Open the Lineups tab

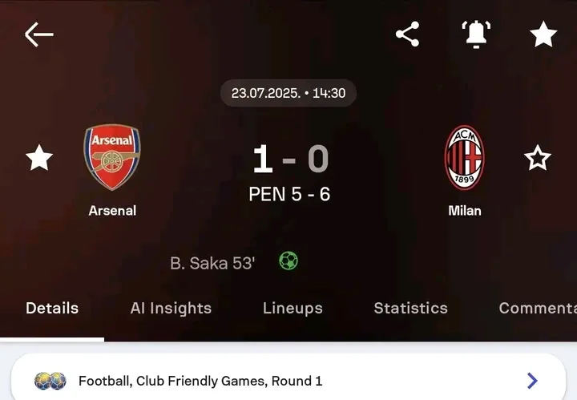(293, 309)
